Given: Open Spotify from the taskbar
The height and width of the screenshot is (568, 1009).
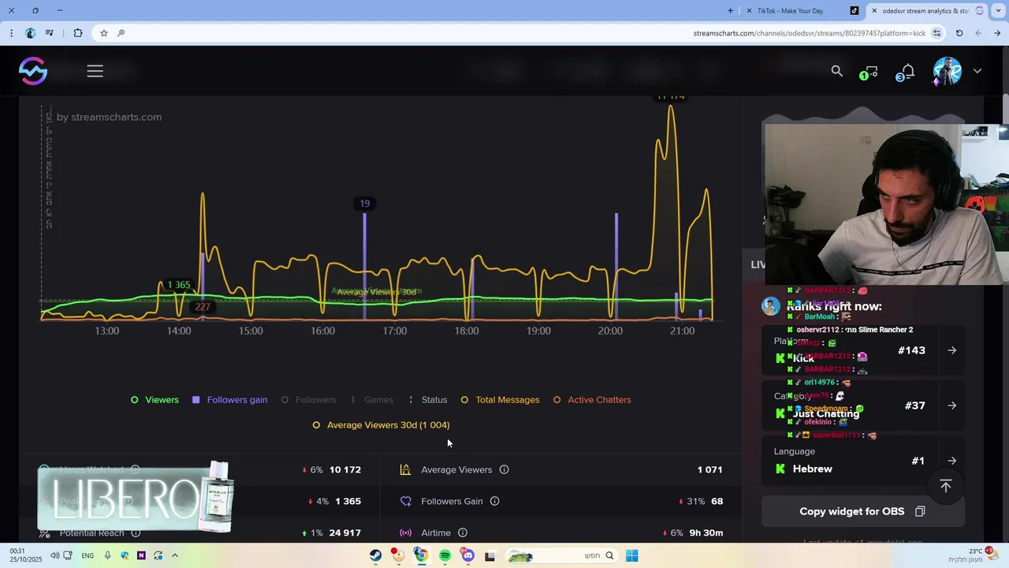Looking at the screenshot, I should click(x=445, y=555).
